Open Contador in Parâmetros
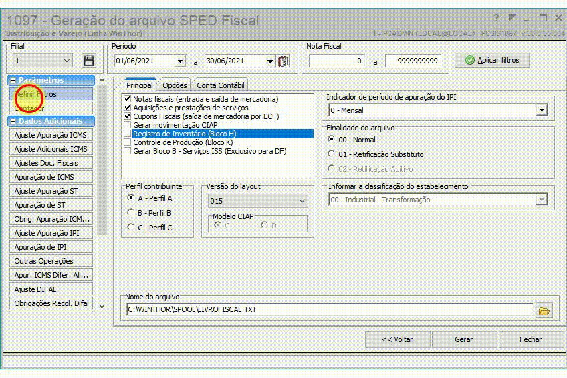The image size is (567, 378). [x=51, y=108]
